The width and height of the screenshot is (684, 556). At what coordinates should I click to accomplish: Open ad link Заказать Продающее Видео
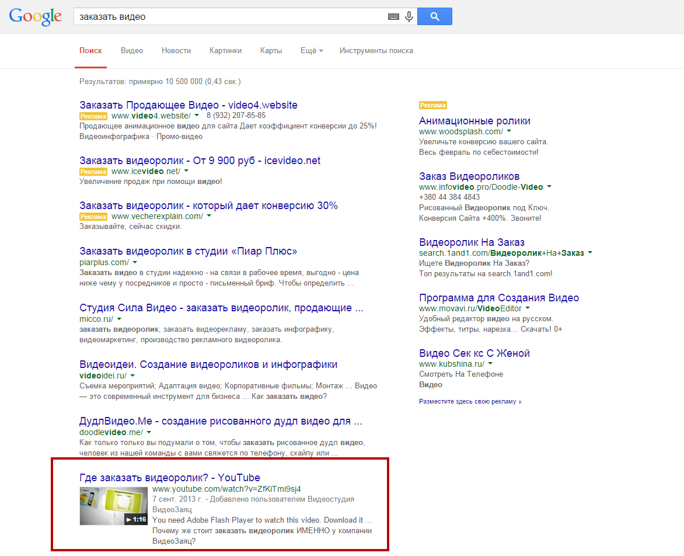(x=189, y=105)
